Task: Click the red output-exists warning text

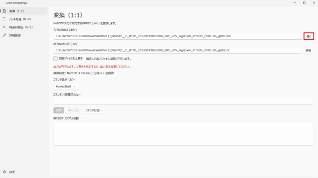Action: coord(92,66)
